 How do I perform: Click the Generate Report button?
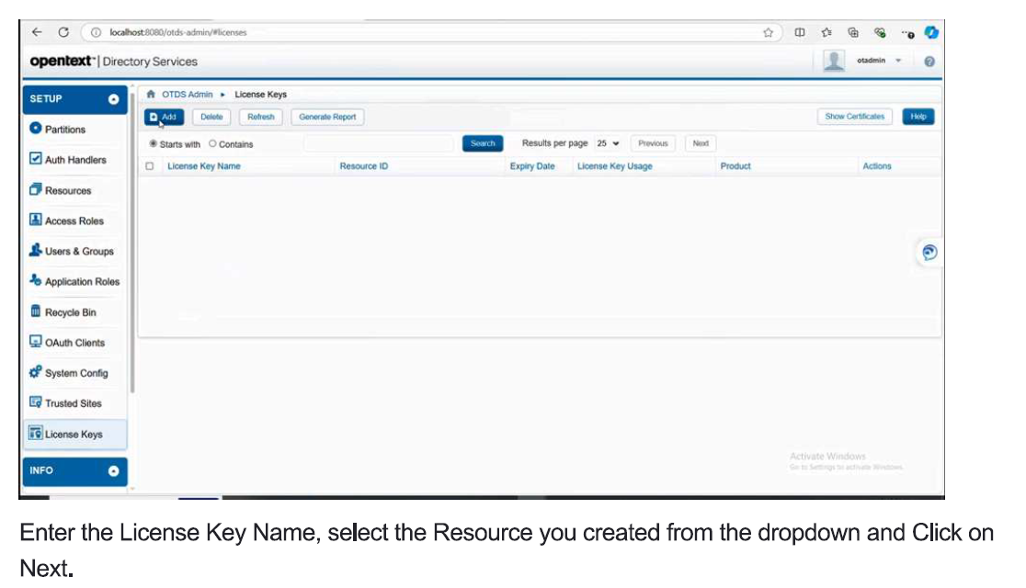point(327,117)
